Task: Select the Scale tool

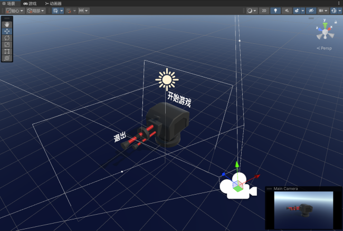Action: coord(7,45)
